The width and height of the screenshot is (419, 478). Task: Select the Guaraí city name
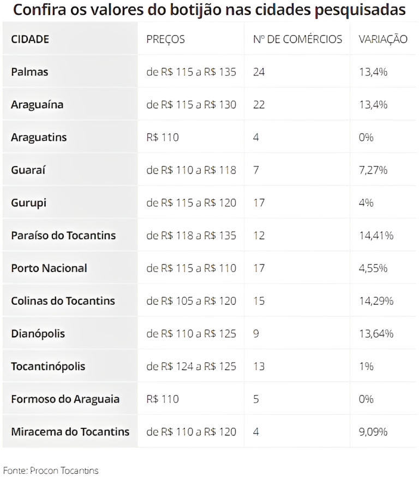point(28,170)
